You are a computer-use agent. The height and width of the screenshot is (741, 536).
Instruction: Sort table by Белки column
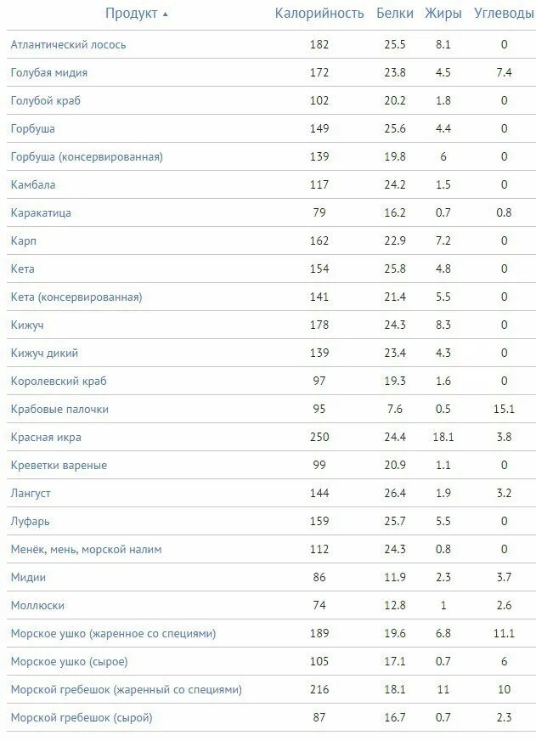395,14
